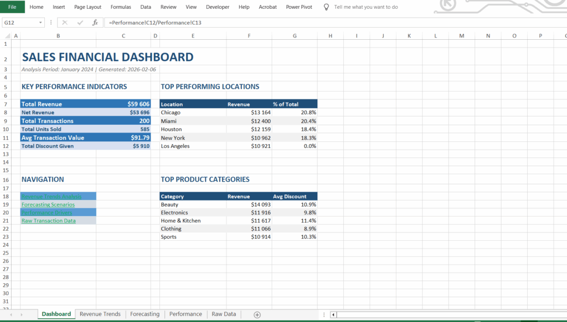
Task: Open the File menu
Action: pos(11,7)
